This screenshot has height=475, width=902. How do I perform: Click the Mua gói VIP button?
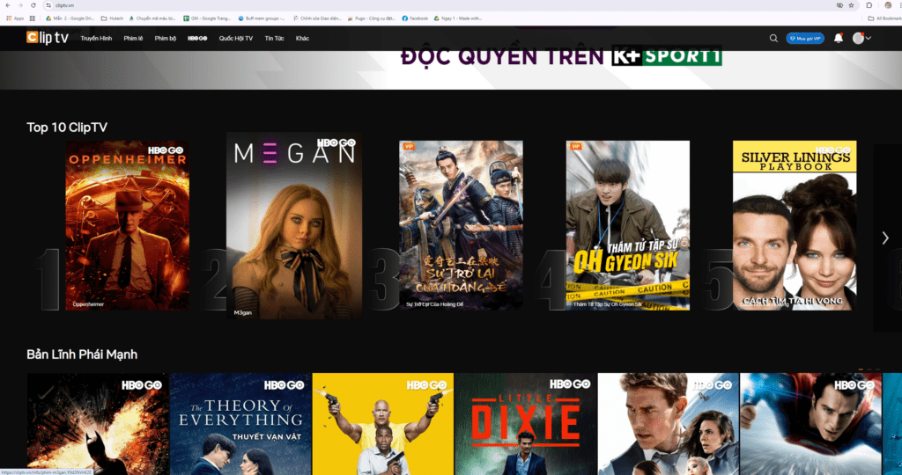[x=805, y=38]
